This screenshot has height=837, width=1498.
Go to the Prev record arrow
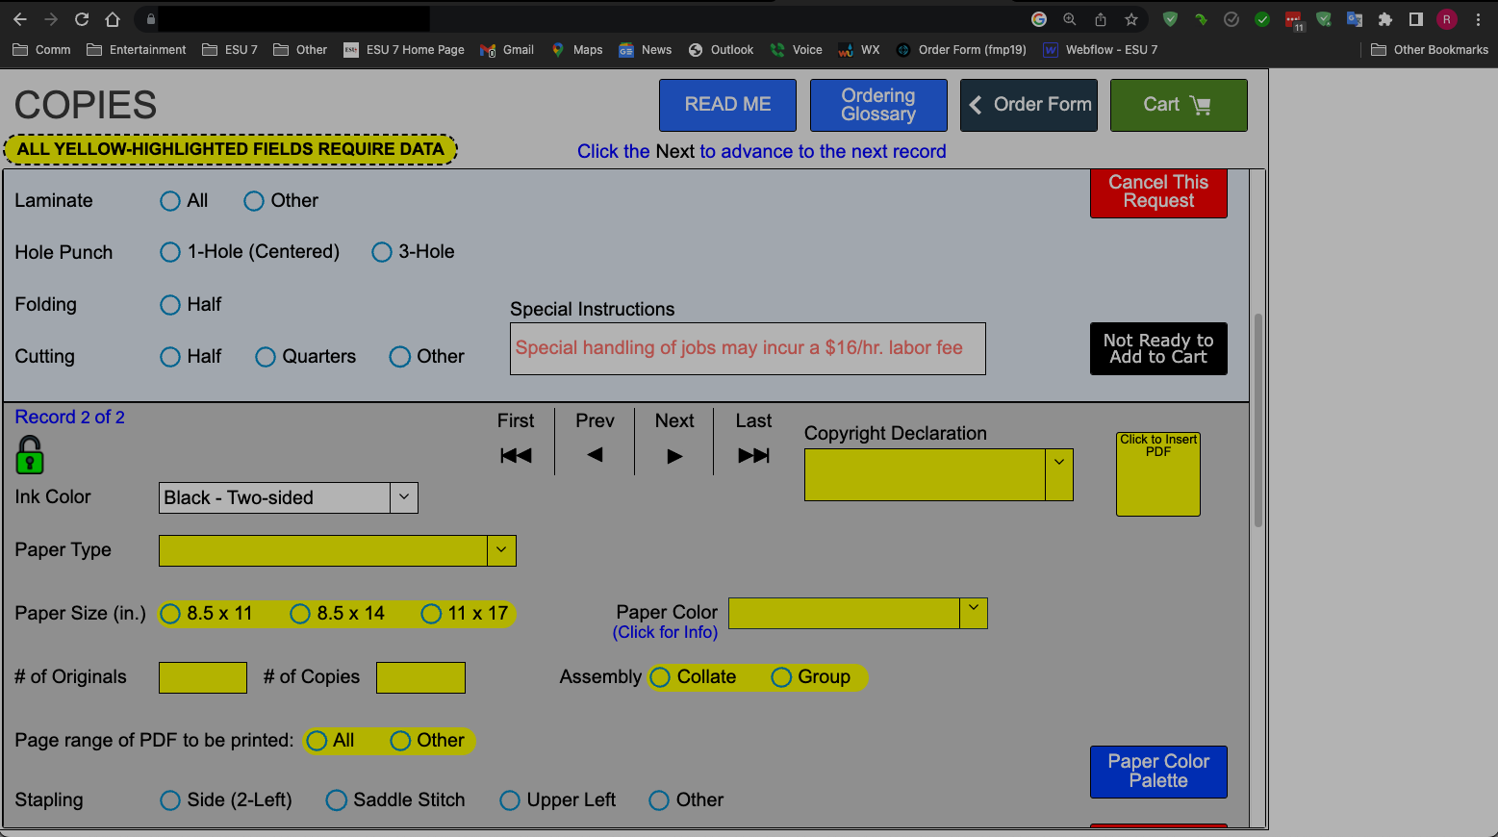click(595, 455)
